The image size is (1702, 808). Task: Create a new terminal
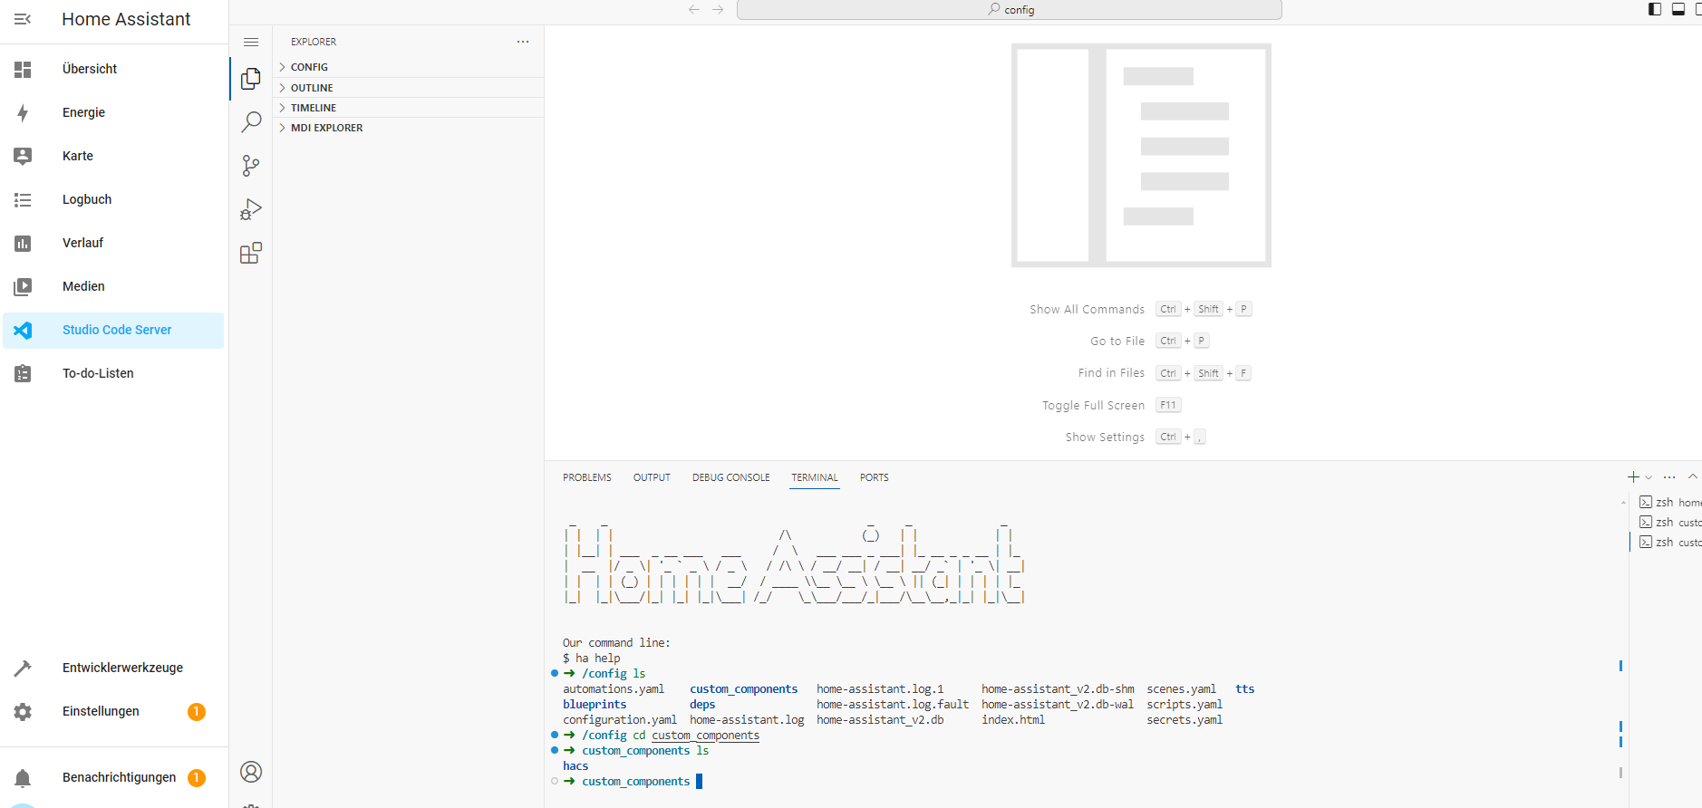pyautogui.click(x=1633, y=477)
